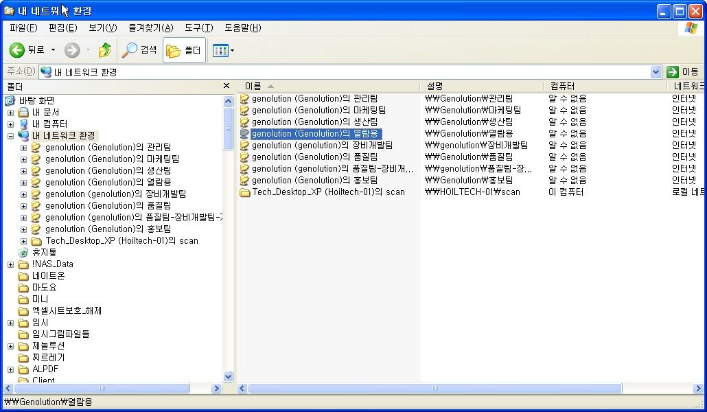Click 휴지통 recycle bin icon
This screenshot has height=412, width=707.
[x=23, y=252]
